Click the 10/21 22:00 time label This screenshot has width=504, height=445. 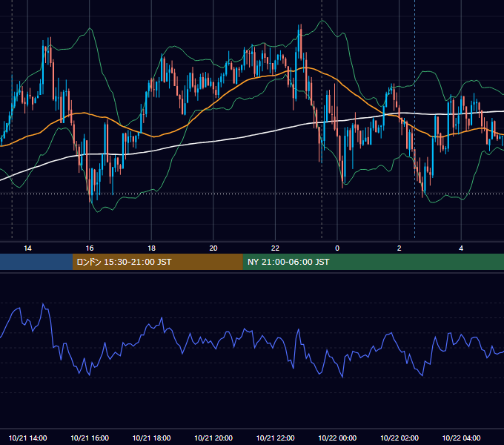coord(275,438)
